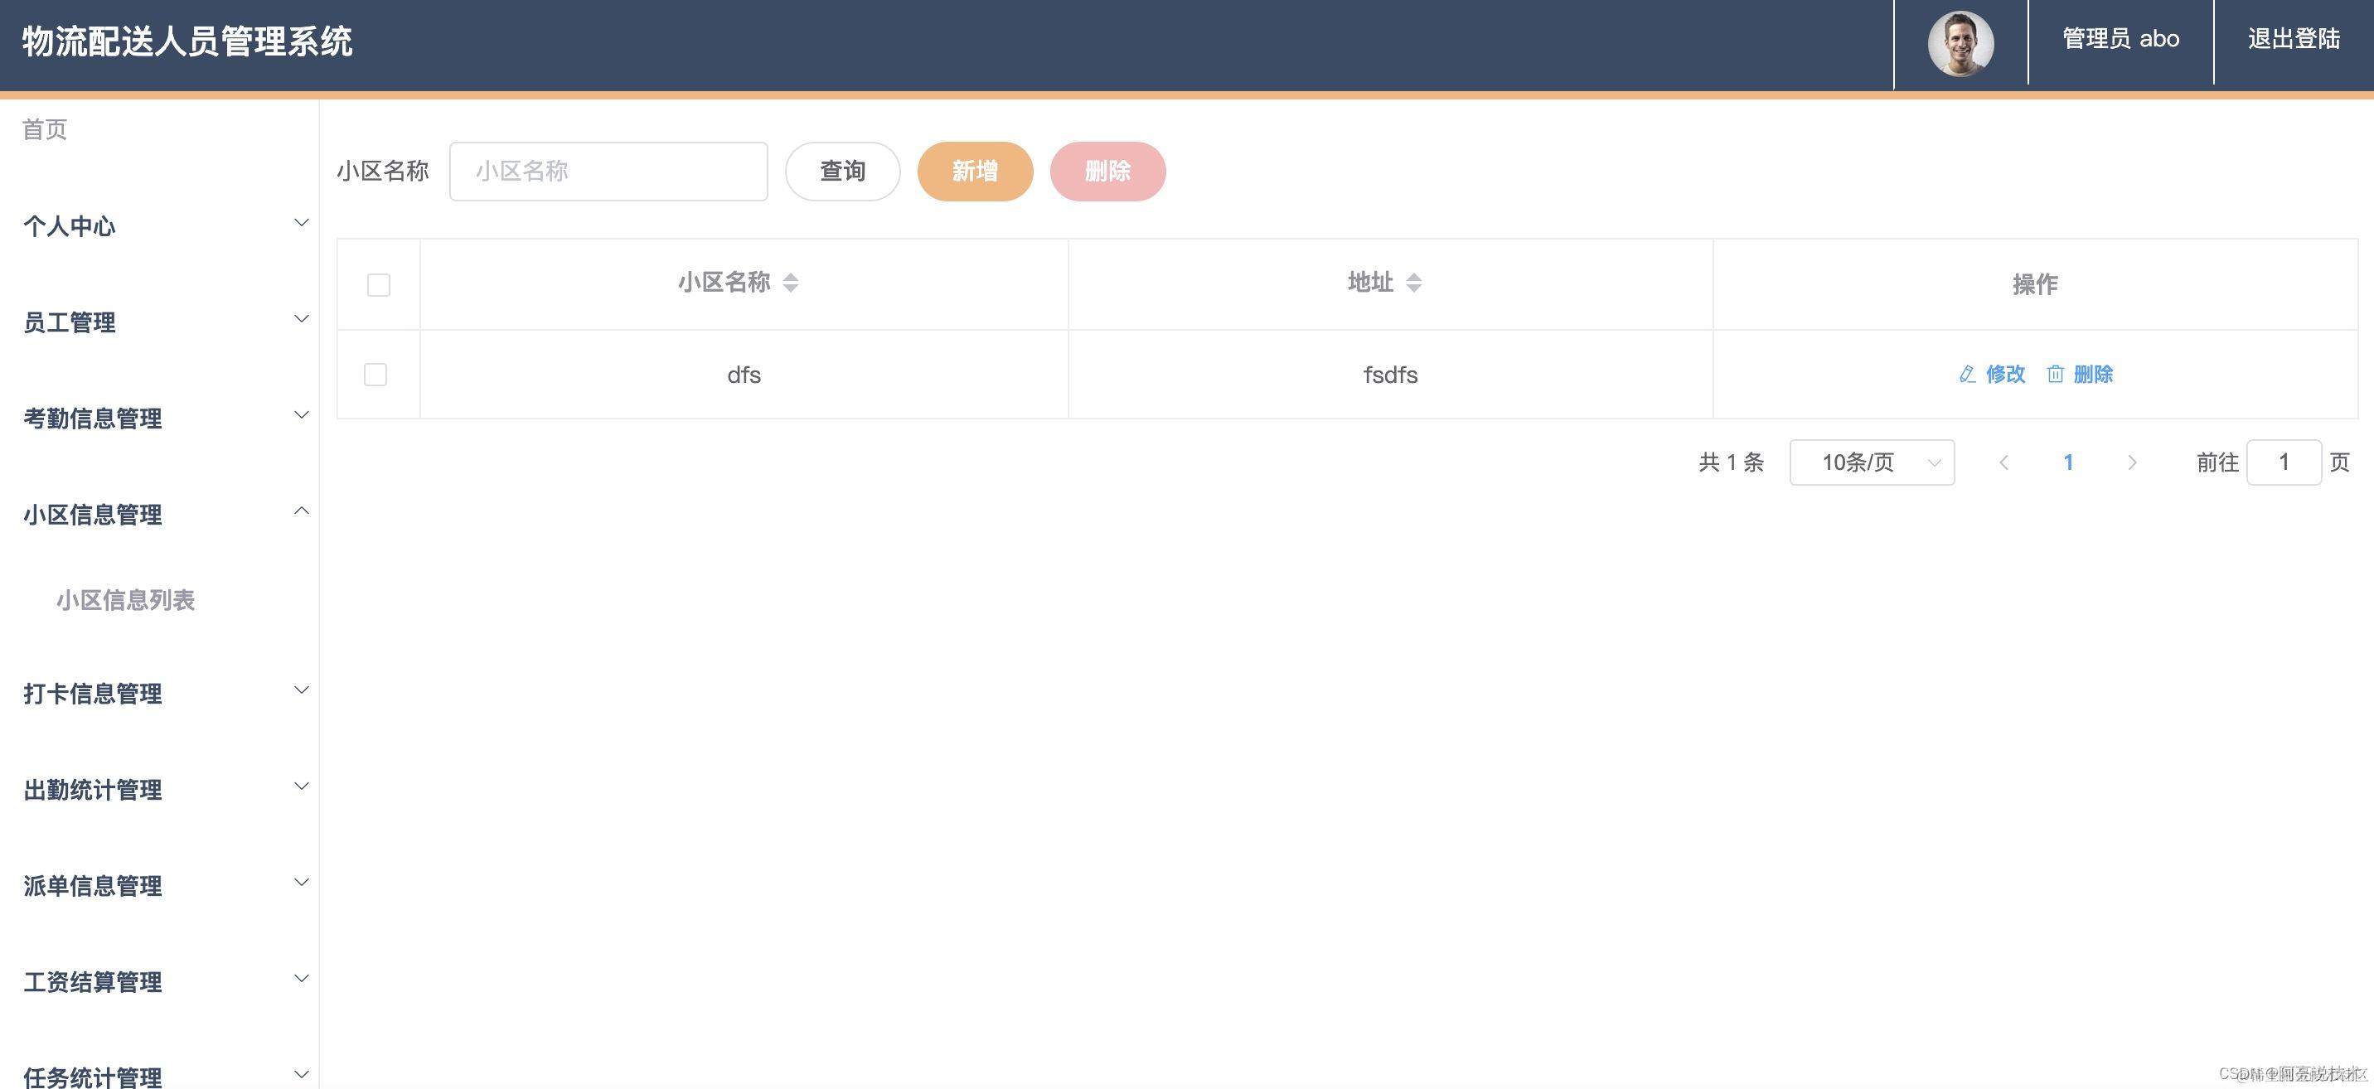This screenshot has width=2374, height=1089.
Task: Go to previous page arrow
Action: [x=2003, y=462]
